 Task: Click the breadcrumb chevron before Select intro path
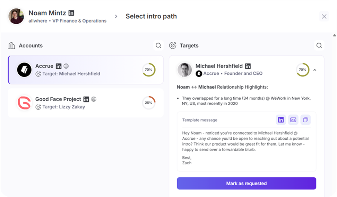coord(116,16)
